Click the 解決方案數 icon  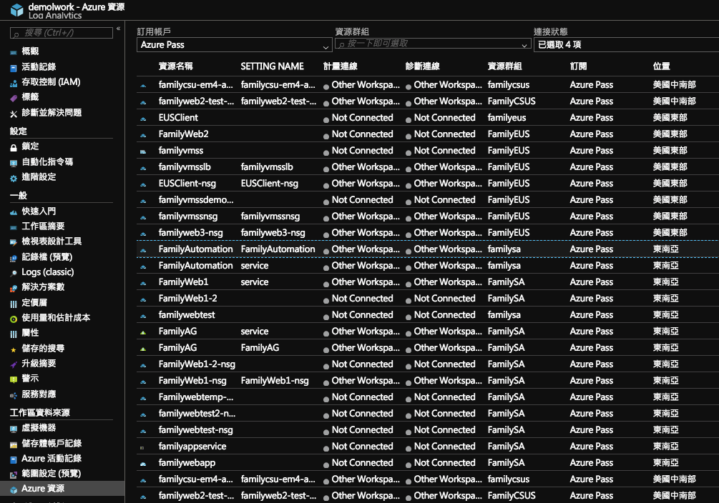[x=14, y=288]
